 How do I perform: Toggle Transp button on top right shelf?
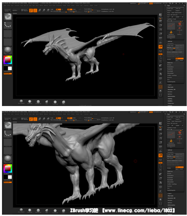160,83
